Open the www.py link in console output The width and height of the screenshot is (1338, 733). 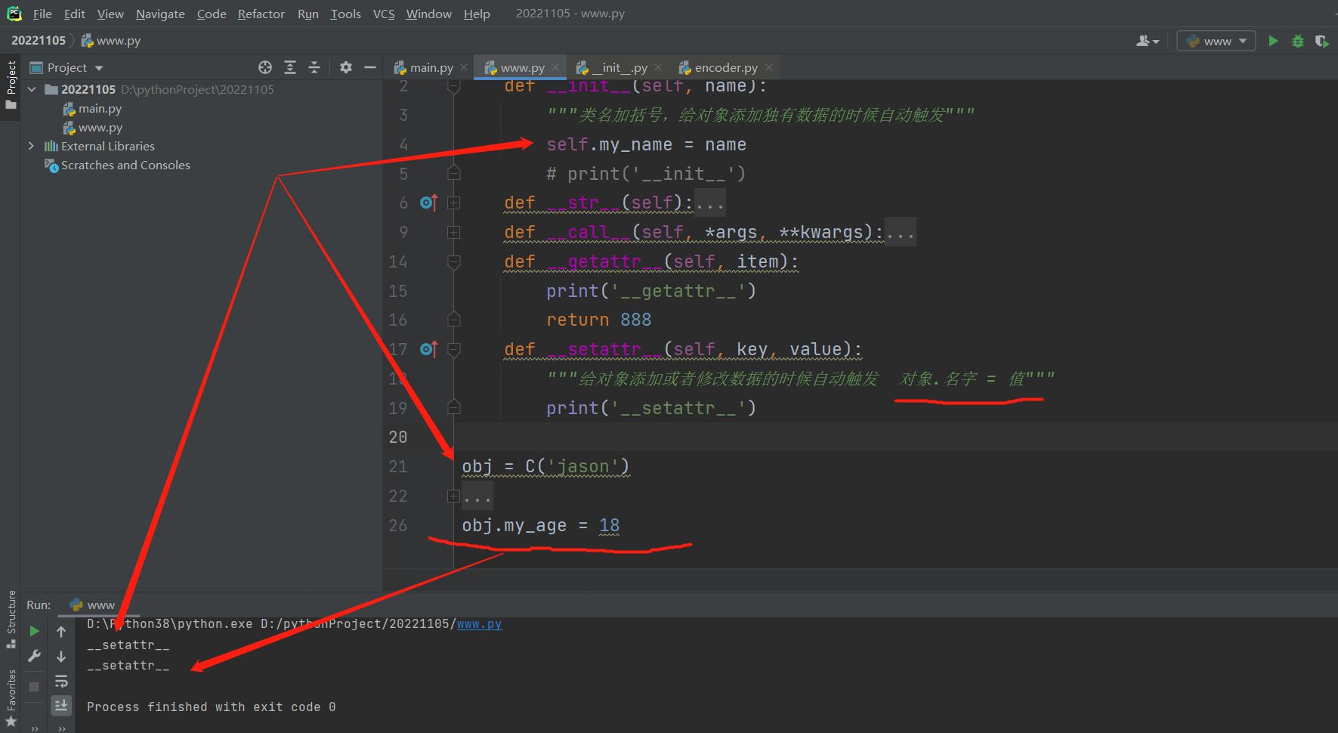(479, 624)
